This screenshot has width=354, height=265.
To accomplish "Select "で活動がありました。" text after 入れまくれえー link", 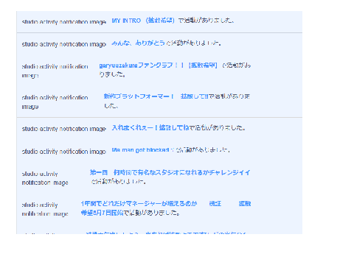I will pos(218,127).
